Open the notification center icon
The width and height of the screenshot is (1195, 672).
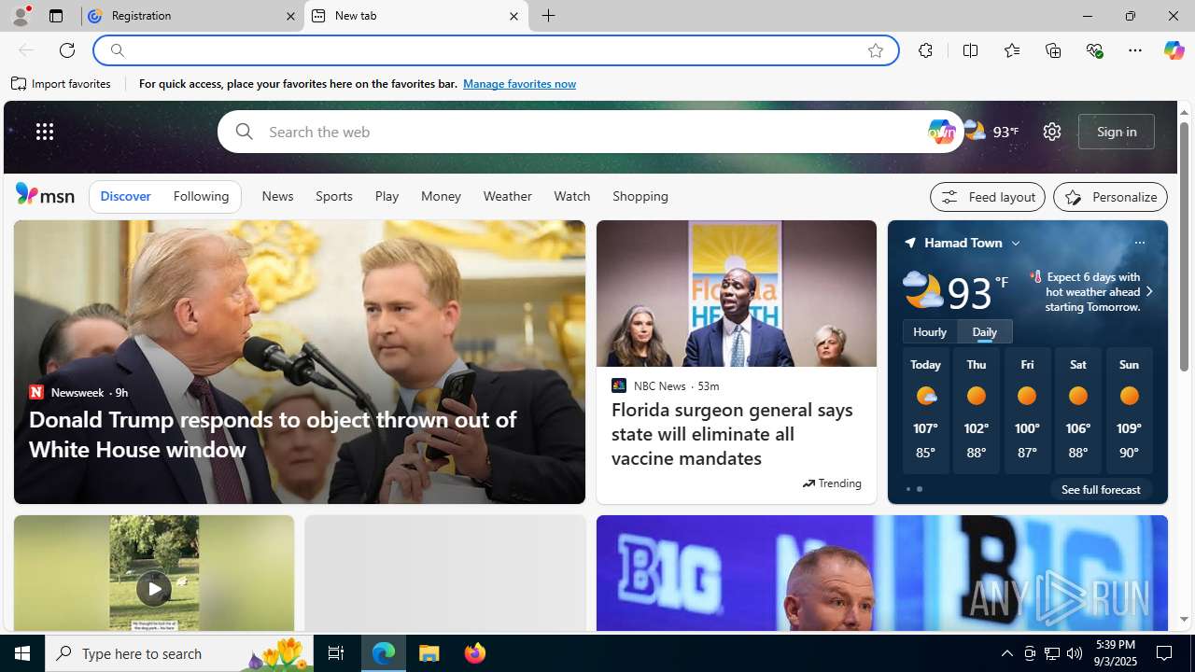point(1165,653)
